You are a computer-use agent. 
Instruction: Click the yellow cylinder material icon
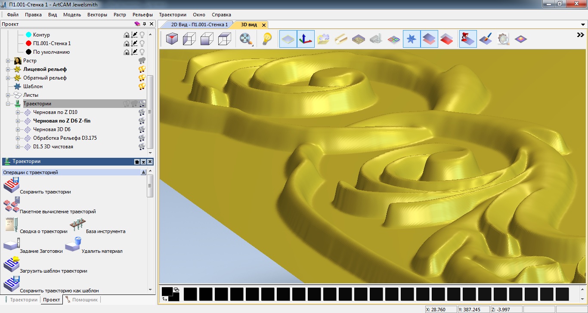340,39
